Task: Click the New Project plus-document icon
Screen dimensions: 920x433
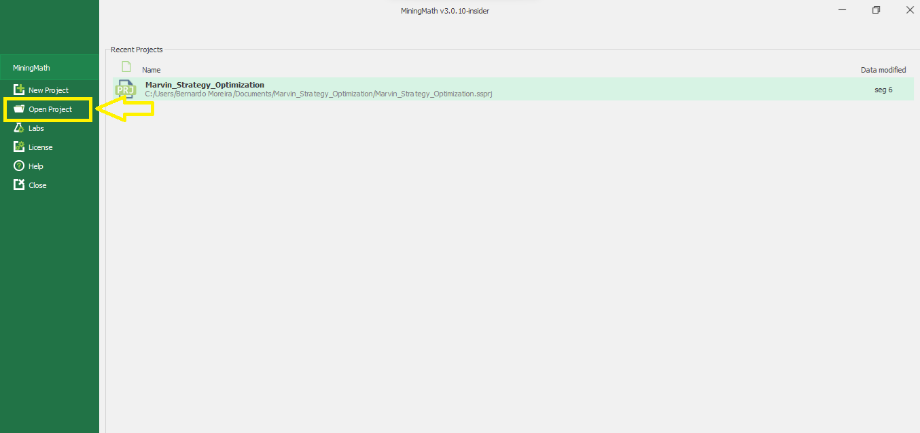Action: (19, 90)
